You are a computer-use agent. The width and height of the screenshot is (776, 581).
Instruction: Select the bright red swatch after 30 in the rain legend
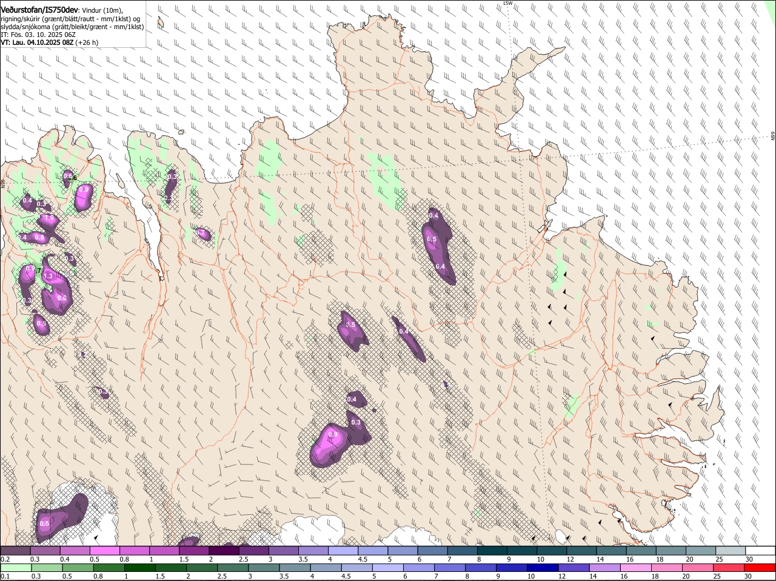[760, 568]
